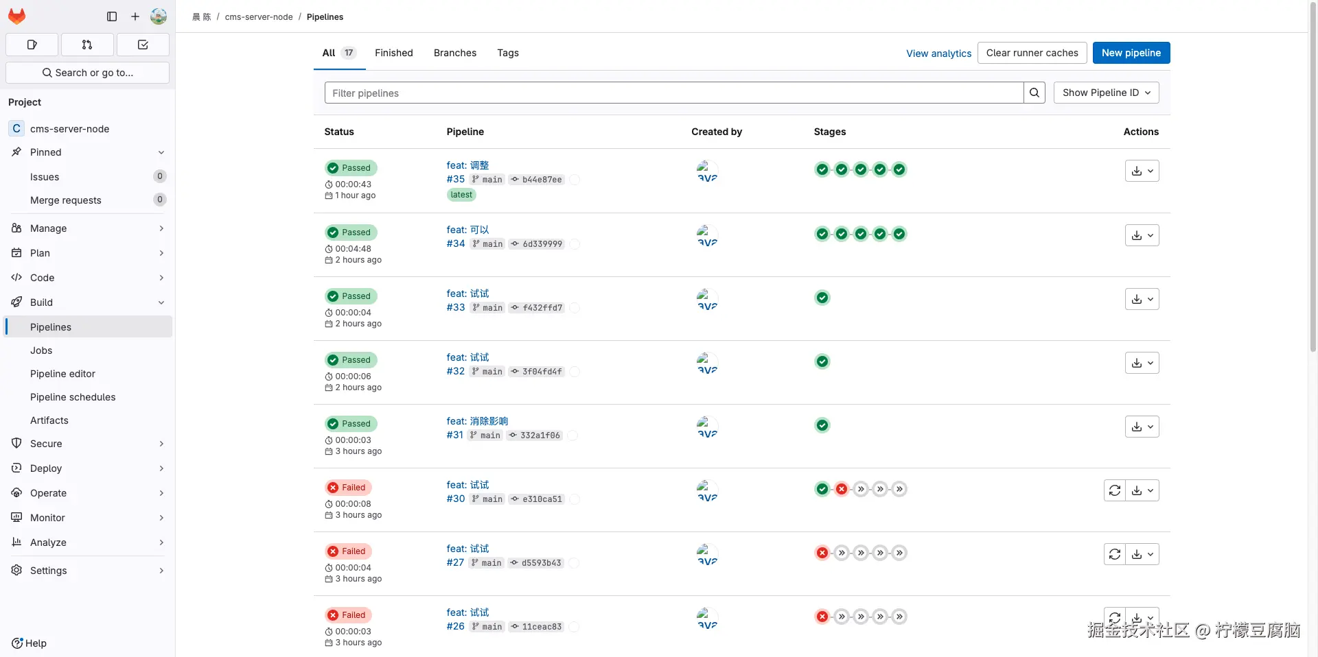Open artifacts download dropdown for pipeline #35
Image resolution: width=1318 pixels, height=657 pixels.
(1142, 171)
